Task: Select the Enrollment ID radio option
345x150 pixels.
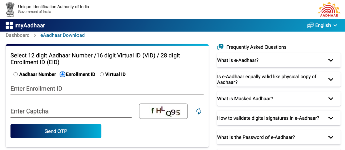Action: [x=62, y=74]
